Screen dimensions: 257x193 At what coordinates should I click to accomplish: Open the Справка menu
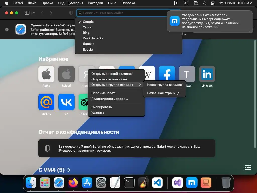(128, 3)
